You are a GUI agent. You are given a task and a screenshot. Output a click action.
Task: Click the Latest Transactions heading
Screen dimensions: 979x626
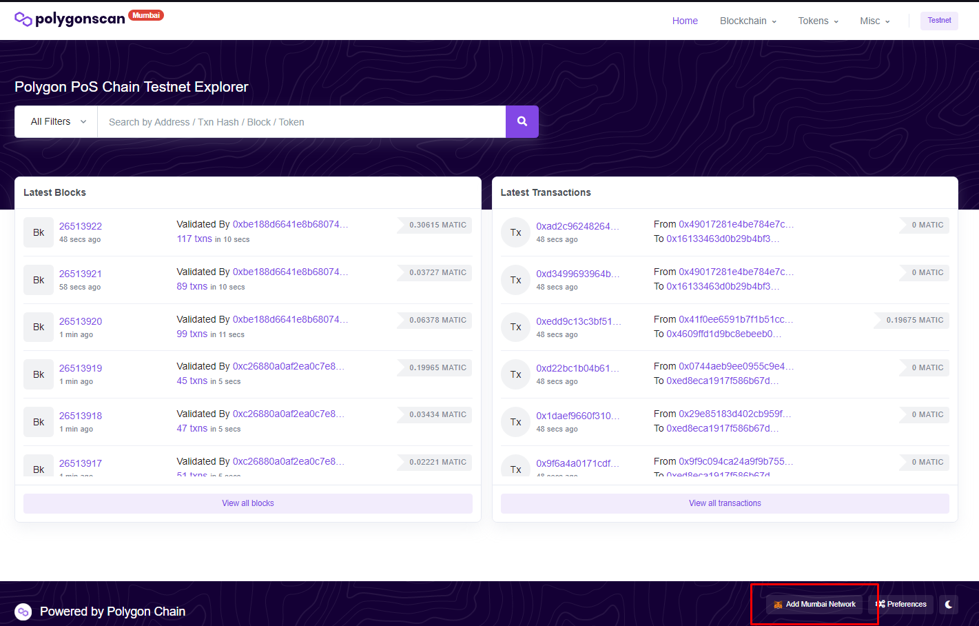(546, 192)
